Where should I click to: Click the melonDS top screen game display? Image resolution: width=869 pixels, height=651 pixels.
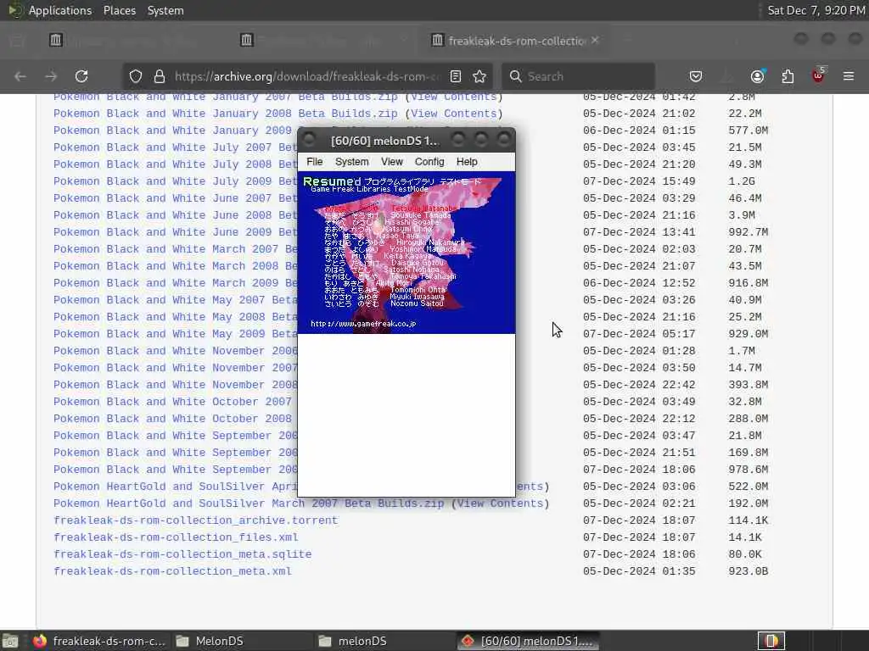tap(406, 253)
